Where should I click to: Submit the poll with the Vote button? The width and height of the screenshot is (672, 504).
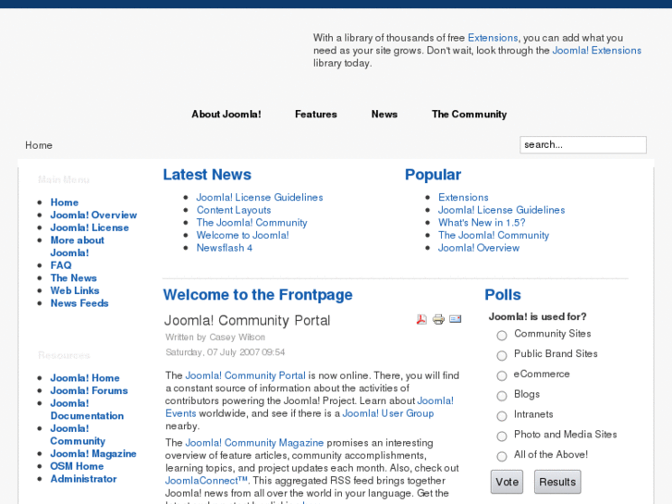click(x=507, y=482)
